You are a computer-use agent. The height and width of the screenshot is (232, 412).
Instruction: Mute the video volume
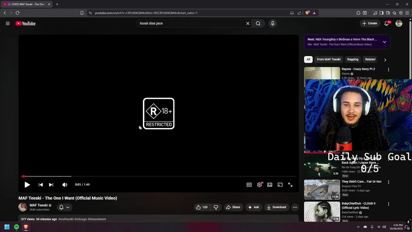(x=65, y=185)
